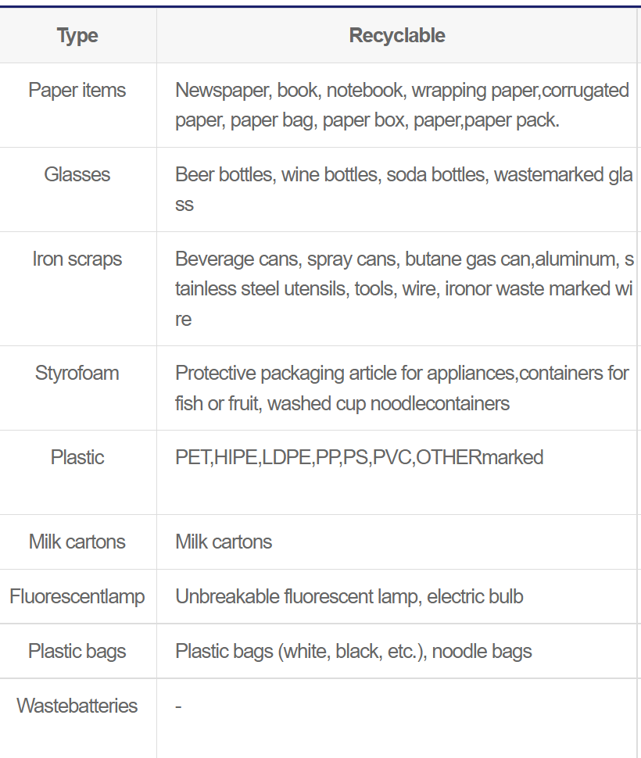Select the Wastebatteries row label
641x758 pixels.
coord(77,706)
